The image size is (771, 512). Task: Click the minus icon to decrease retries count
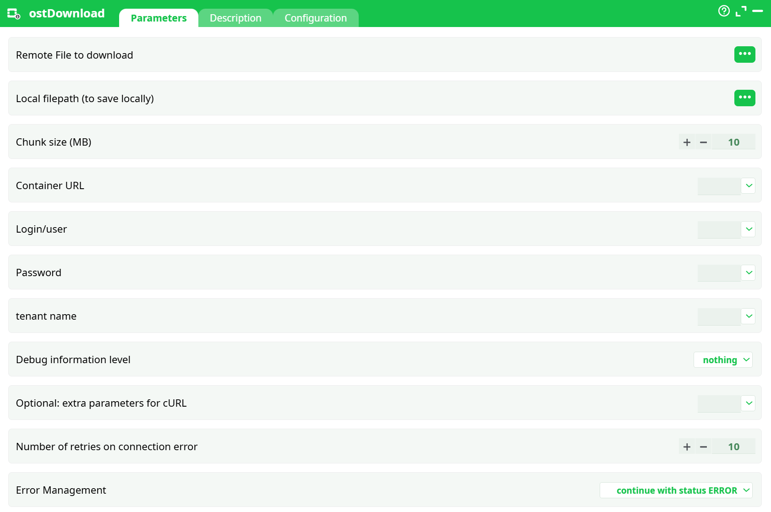(703, 446)
